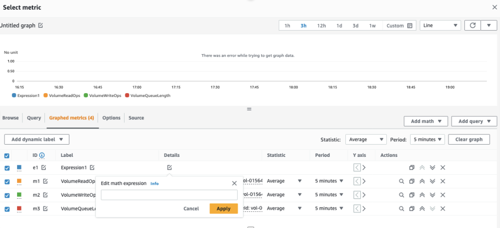This screenshot has height=228, width=500.
Task: Click the e1 blue color swatch
Action: [x=19, y=167]
